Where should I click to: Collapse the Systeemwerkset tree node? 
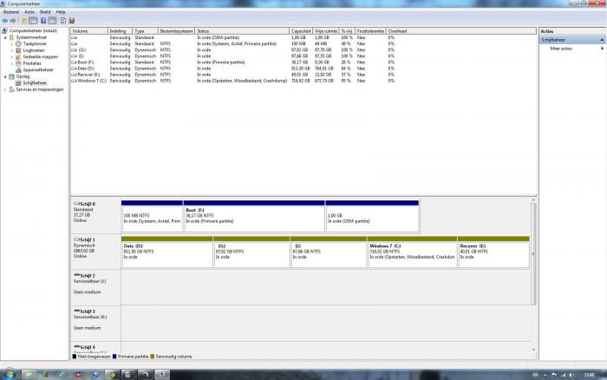(x=5, y=37)
